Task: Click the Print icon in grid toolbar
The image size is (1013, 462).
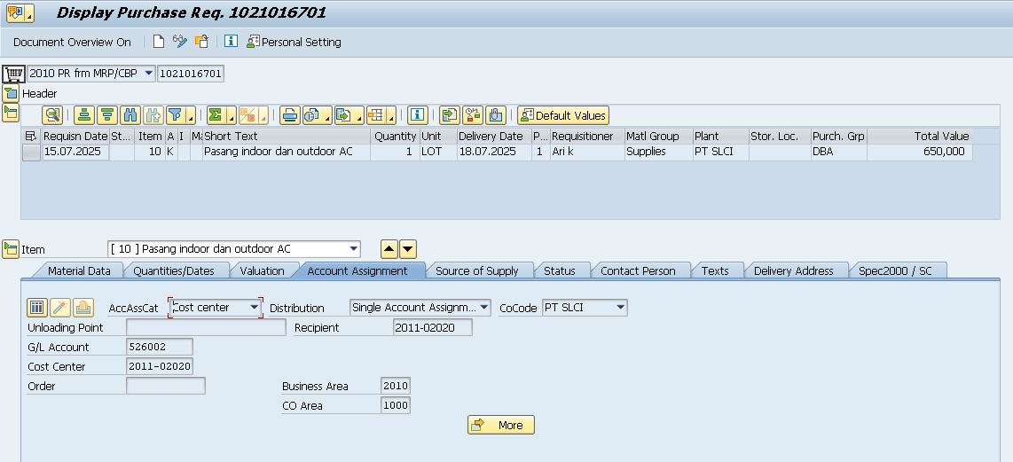Action: click(x=289, y=115)
